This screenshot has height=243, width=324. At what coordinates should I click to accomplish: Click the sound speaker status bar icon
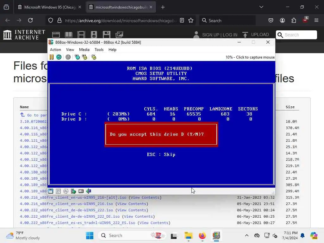(x=89, y=191)
